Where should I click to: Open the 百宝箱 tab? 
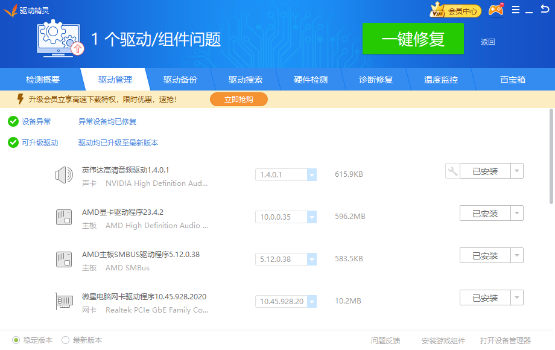(x=513, y=80)
